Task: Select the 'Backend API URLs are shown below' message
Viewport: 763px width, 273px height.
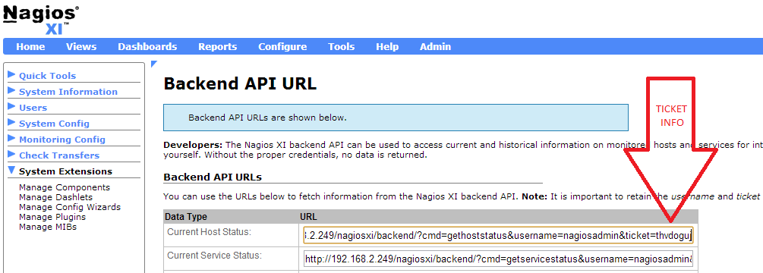Action: point(267,118)
